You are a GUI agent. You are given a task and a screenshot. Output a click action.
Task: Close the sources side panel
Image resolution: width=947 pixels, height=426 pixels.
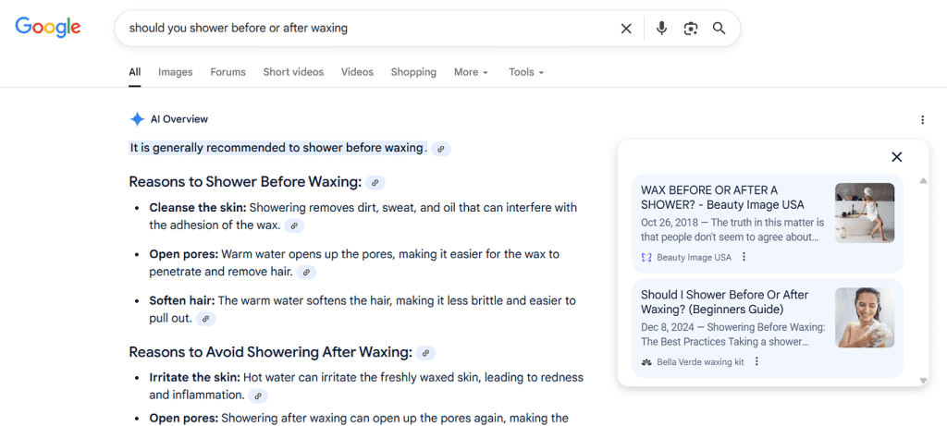tap(897, 157)
